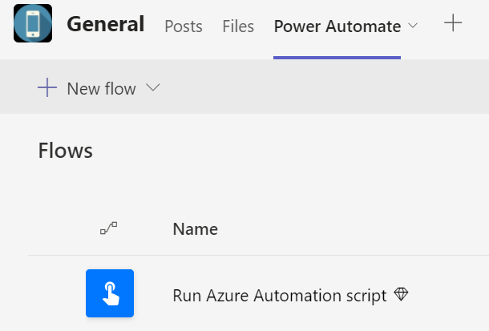The height and width of the screenshot is (331, 489).
Task: Select the word Azure in the flow name
Action: pos(228,296)
